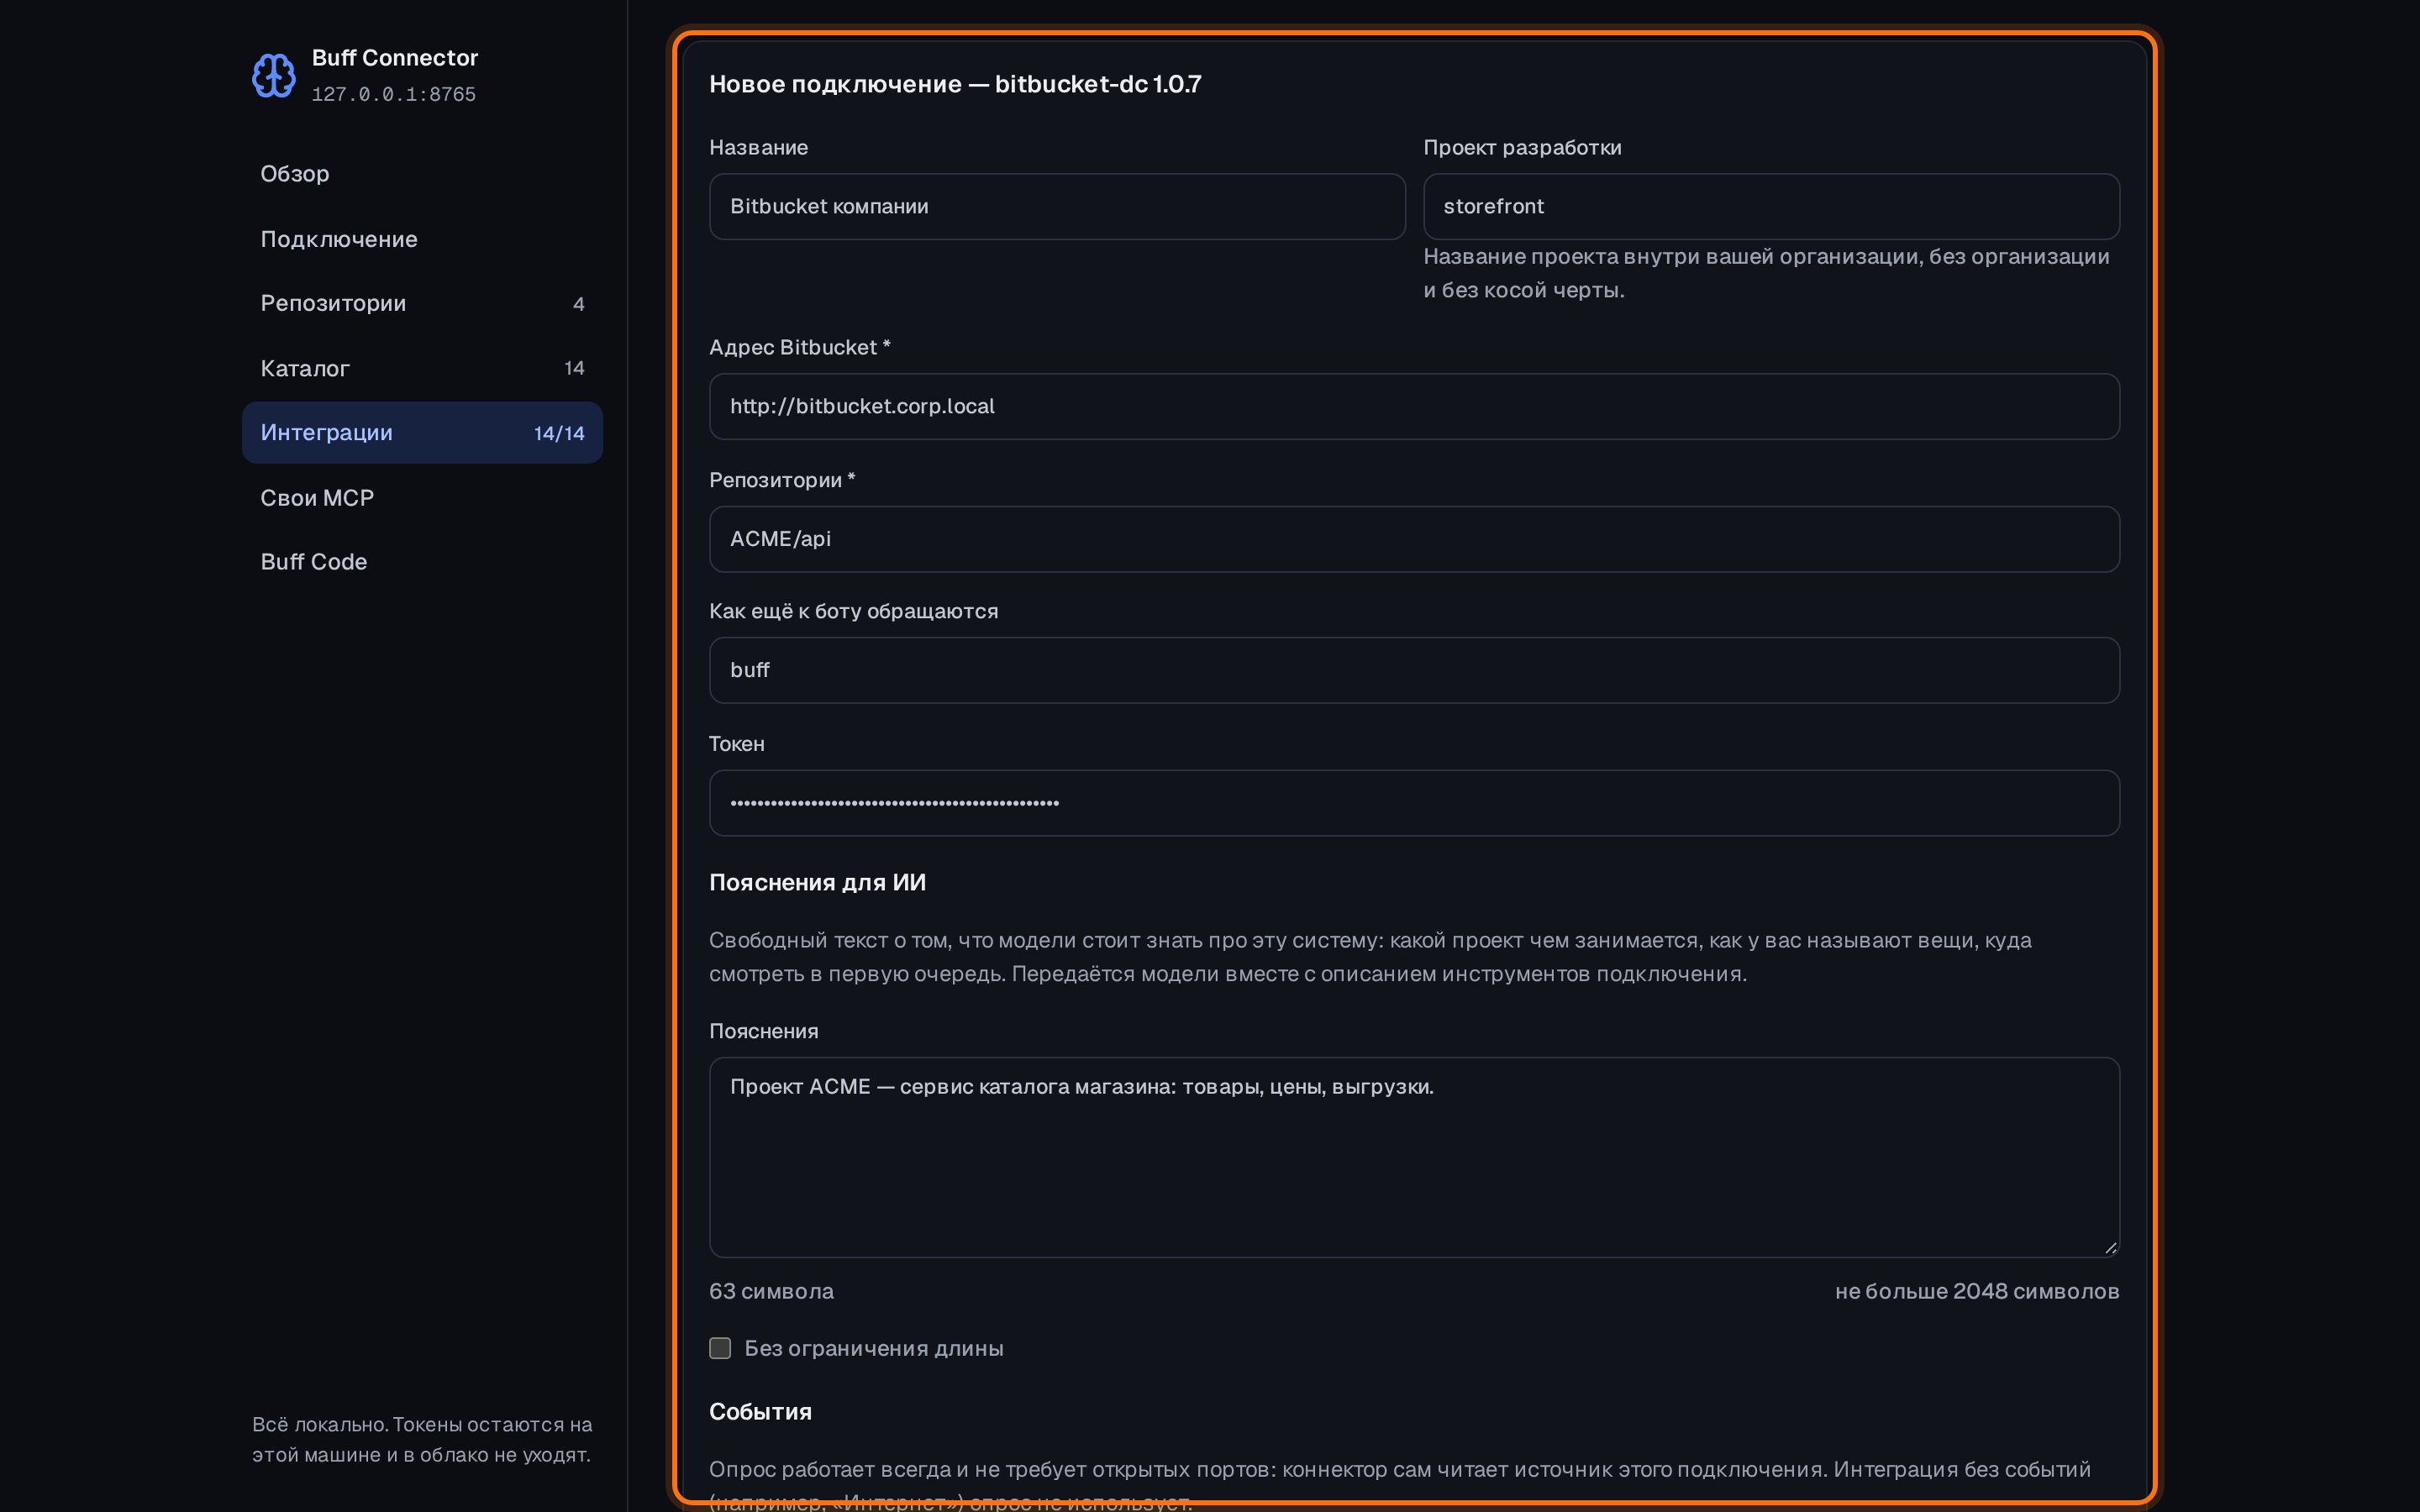This screenshot has height=1512, width=2420.
Task: Click the Buff Connector title text
Action: (395, 58)
